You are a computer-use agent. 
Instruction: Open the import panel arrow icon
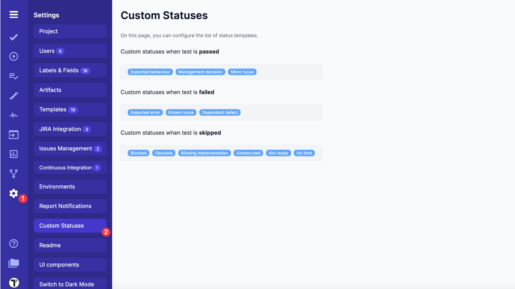[14, 134]
